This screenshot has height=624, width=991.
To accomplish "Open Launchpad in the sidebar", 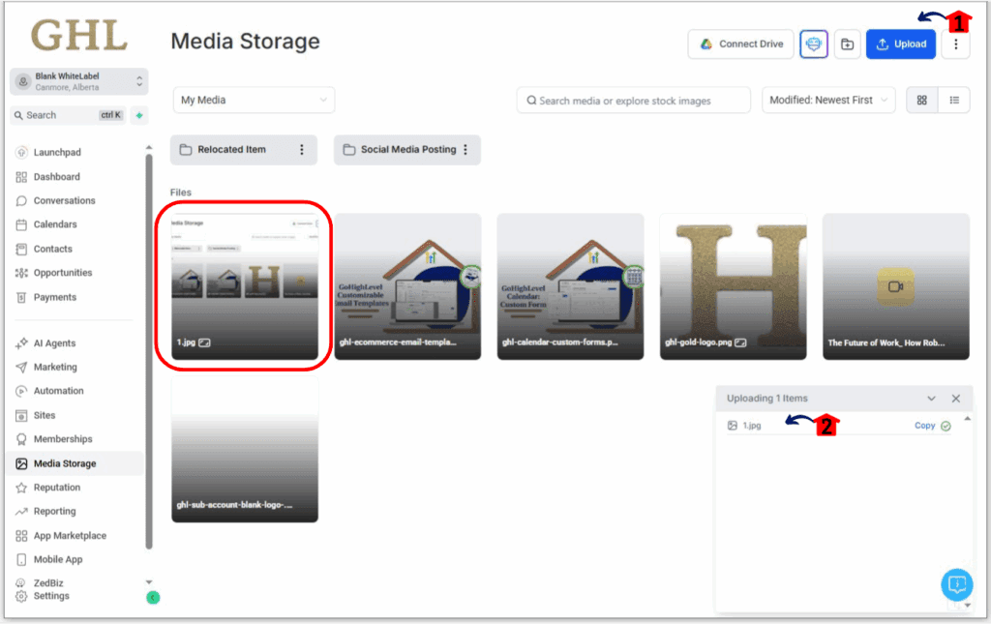I will [57, 152].
